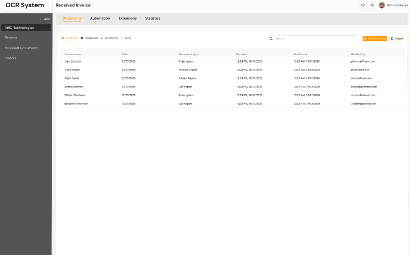Select the To Review eye filter
410x255 pixels.
click(70, 38)
